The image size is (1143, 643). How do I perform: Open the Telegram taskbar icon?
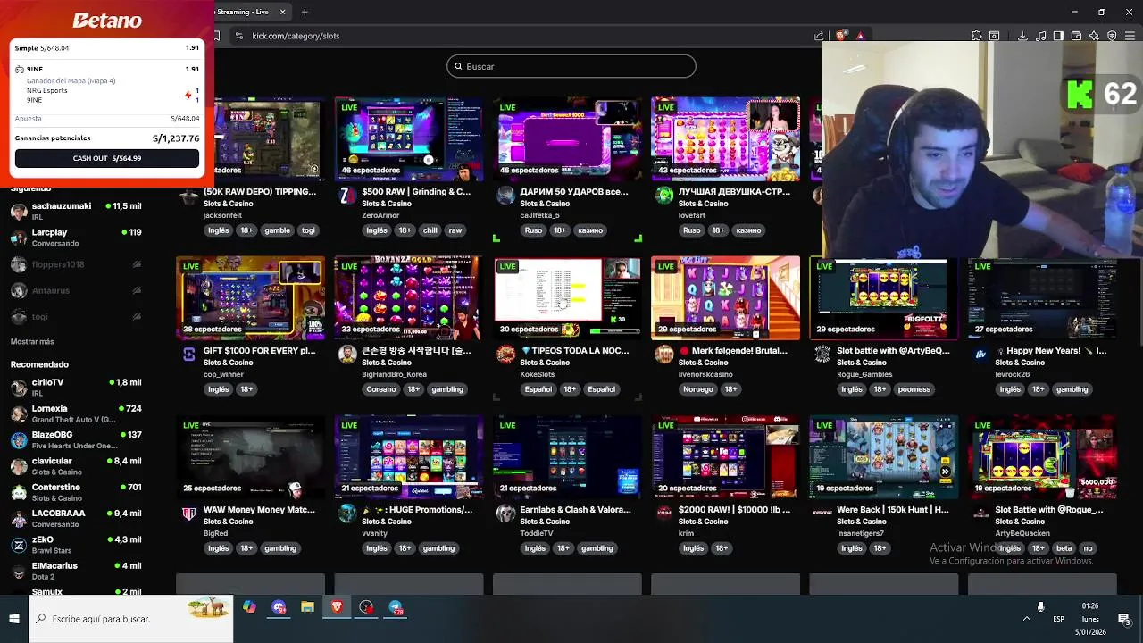pos(396,607)
